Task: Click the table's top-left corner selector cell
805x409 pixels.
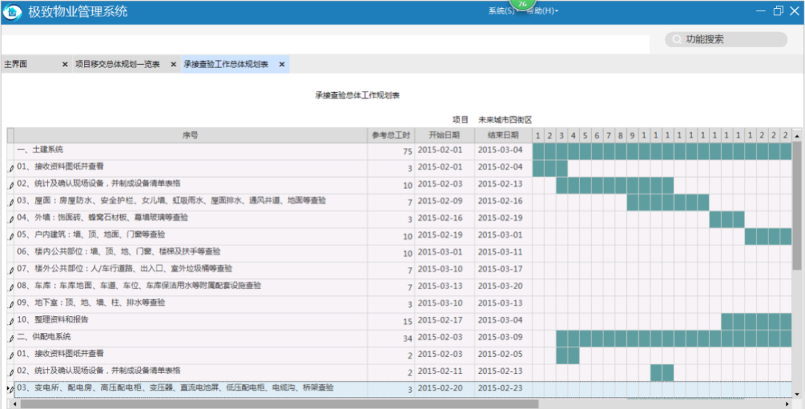Action: pyautogui.click(x=10, y=135)
